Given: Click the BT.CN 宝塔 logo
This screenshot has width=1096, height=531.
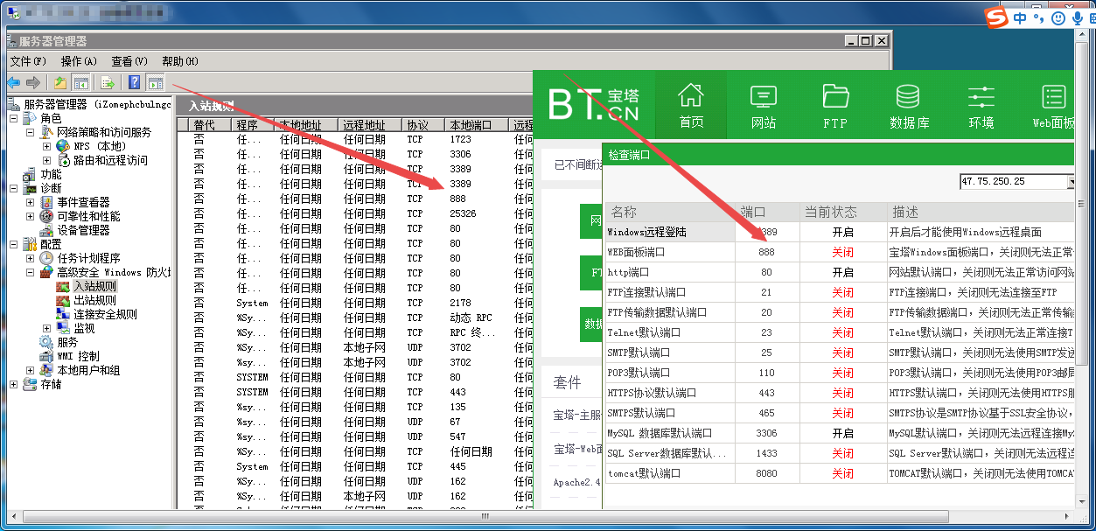Looking at the screenshot, I should 594,104.
